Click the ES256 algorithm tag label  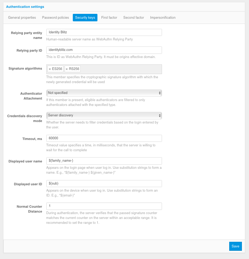click(x=57, y=69)
